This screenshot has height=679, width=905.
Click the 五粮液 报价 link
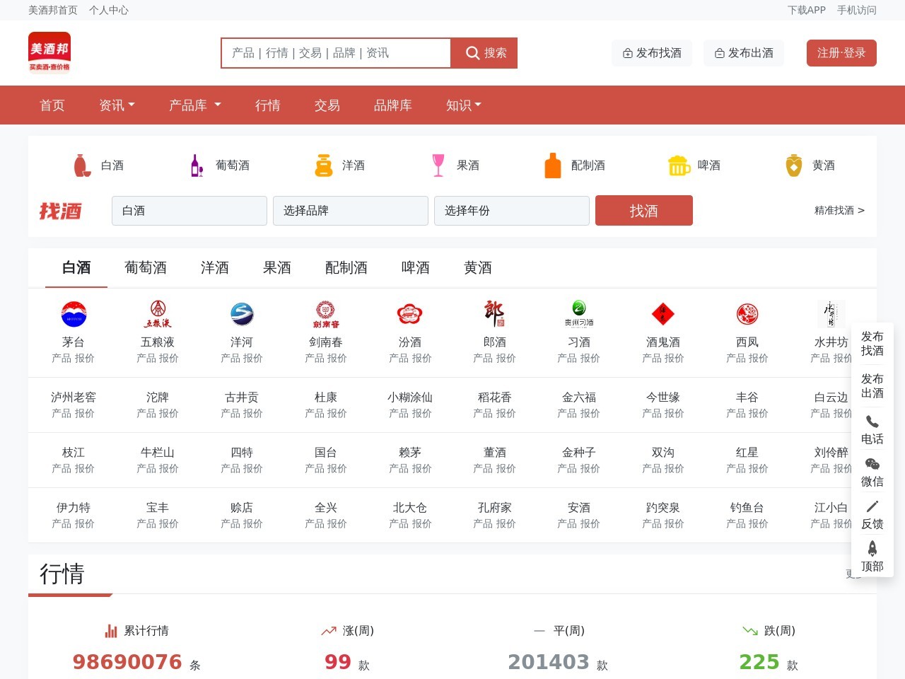click(x=170, y=359)
